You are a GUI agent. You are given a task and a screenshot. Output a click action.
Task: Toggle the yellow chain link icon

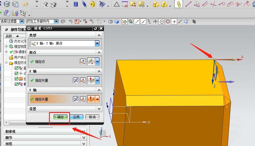[x=179, y=4]
